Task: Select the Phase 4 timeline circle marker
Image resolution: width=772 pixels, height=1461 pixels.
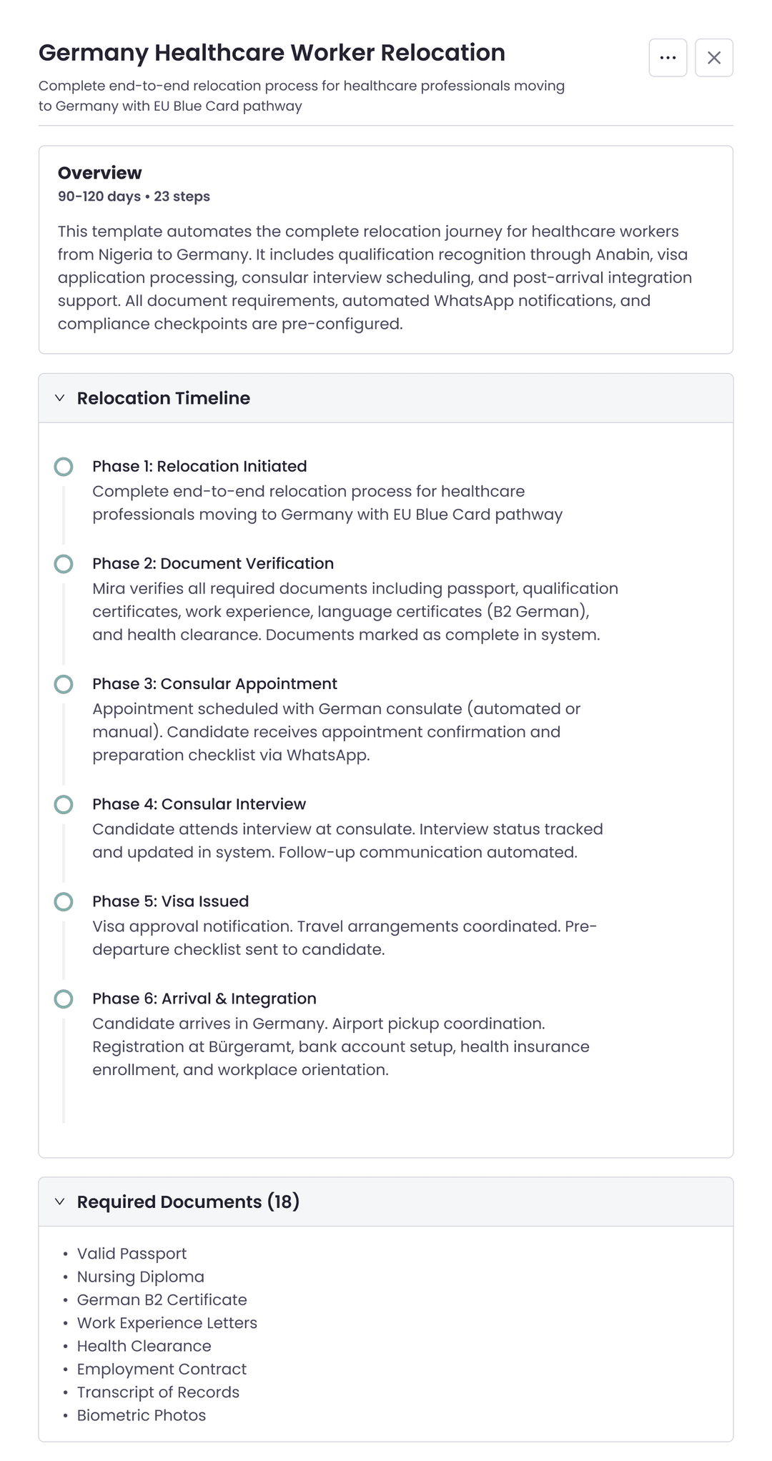Action: [x=64, y=804]
